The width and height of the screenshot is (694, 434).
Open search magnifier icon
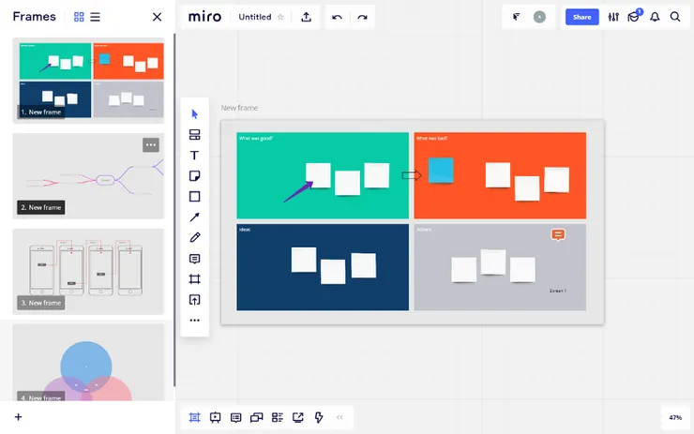click(675, 17)
